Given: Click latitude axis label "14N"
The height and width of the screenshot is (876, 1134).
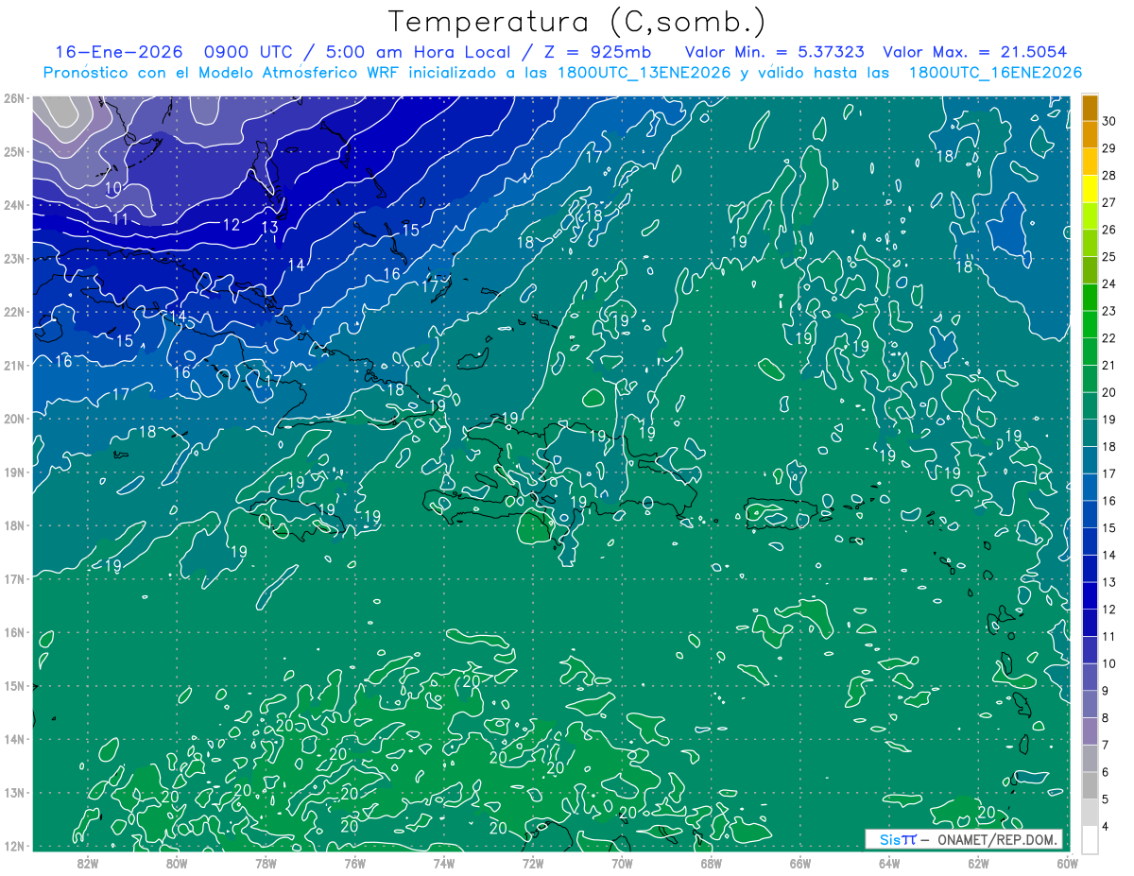Looking at the screenshot, I should pos(14,739).
